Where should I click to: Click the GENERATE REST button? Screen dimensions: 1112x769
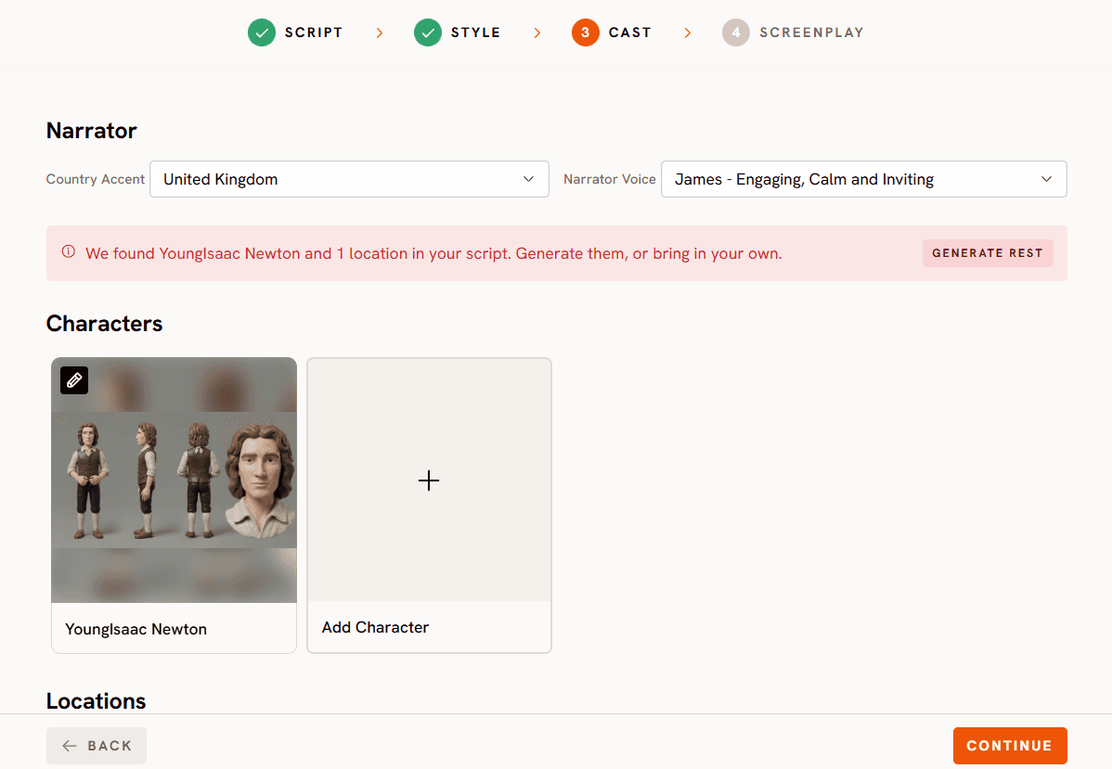988,253
